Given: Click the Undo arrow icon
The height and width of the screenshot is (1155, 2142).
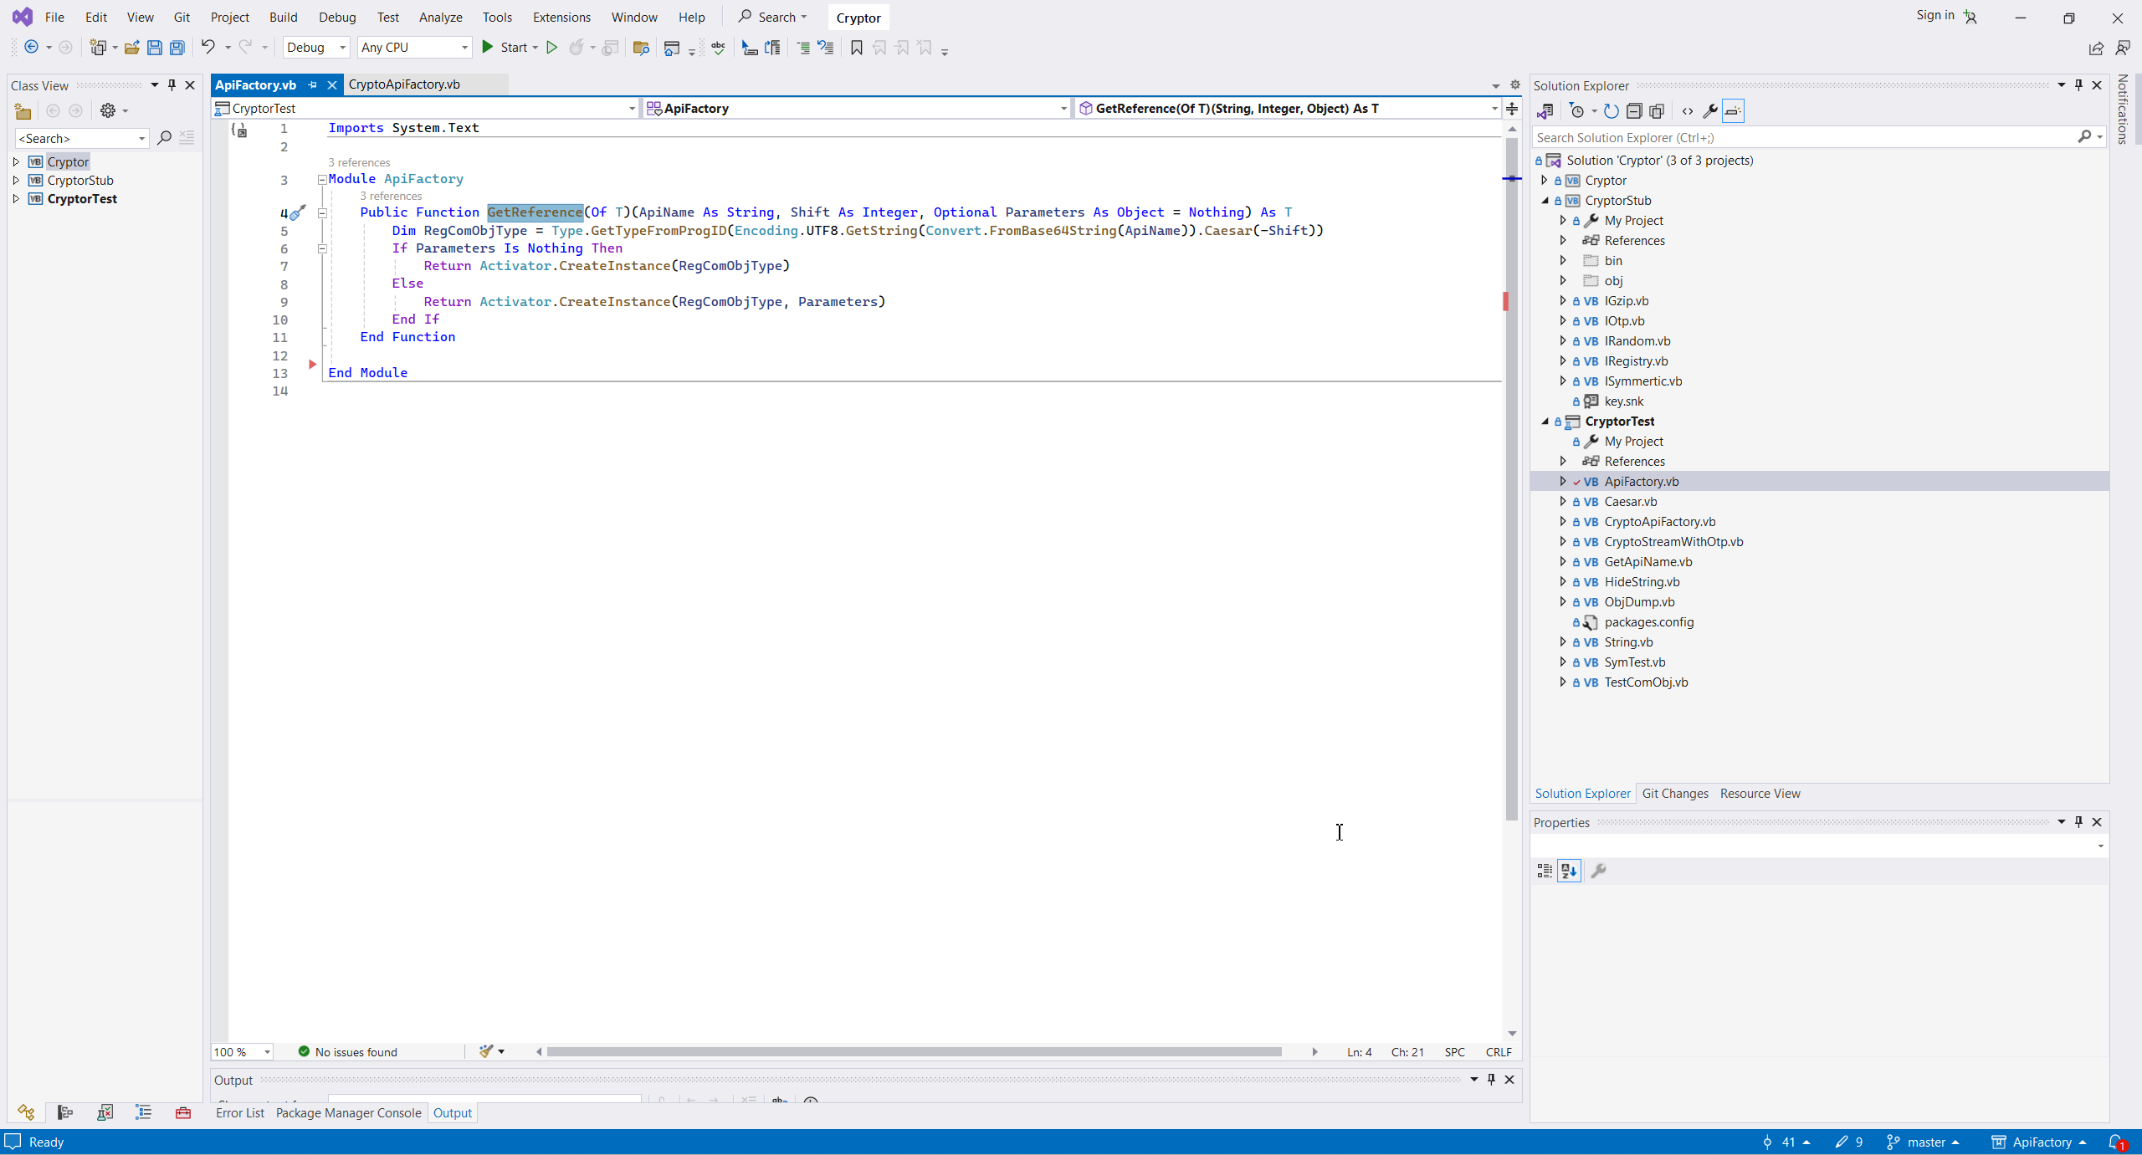Looking at the screenshot, I should (208, 47).
